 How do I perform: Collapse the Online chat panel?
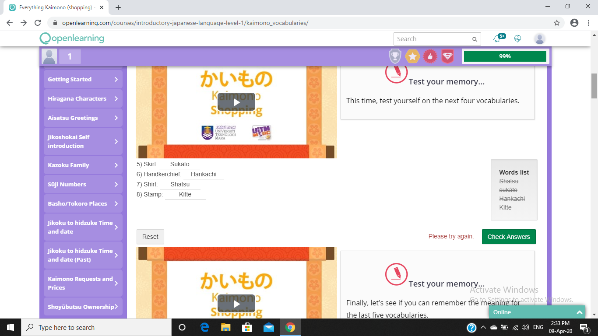click(x=579, y=312)
